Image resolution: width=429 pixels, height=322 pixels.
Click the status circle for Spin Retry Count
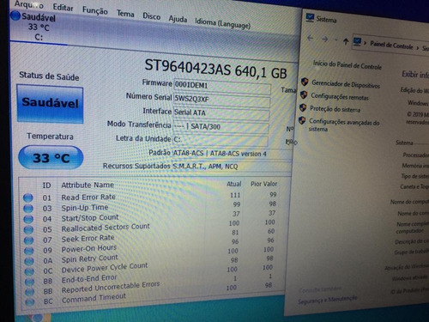29,261
